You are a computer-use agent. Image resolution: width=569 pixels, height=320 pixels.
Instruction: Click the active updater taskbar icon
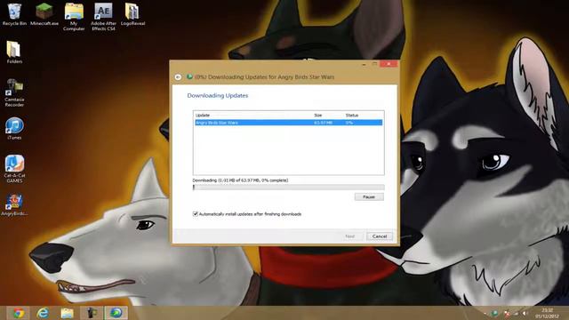[116, 313]
